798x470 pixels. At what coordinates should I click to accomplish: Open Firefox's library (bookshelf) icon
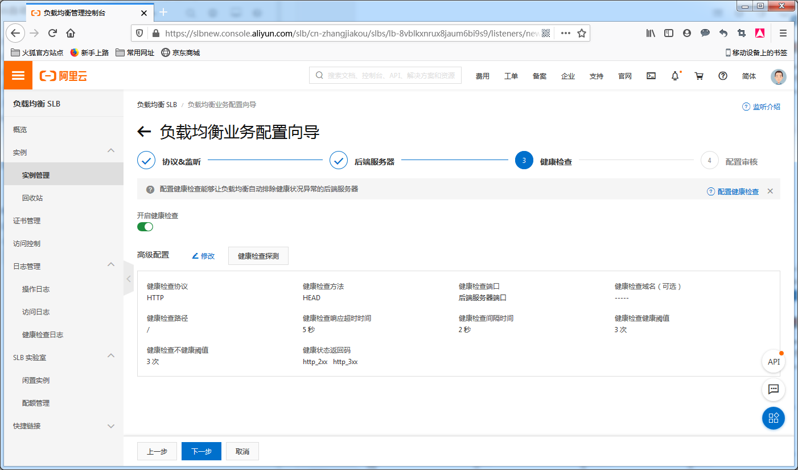(651, 33)
